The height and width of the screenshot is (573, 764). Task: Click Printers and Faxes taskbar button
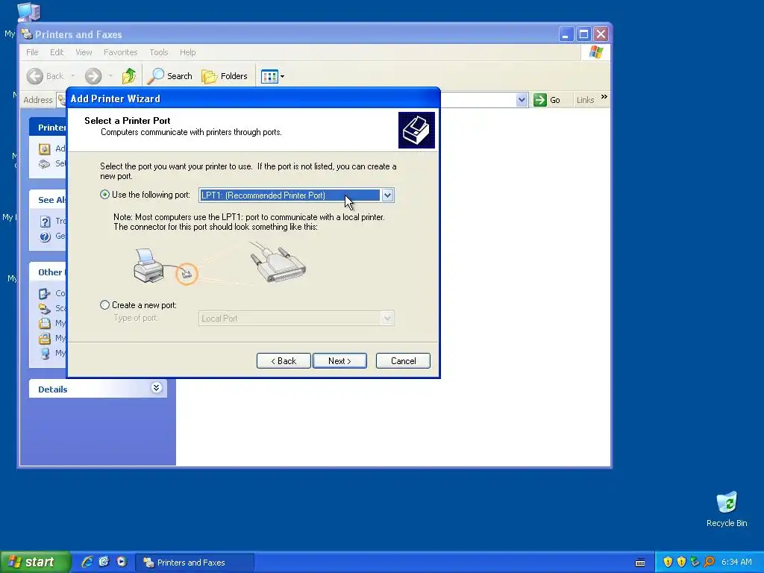[x=195, y=563]
